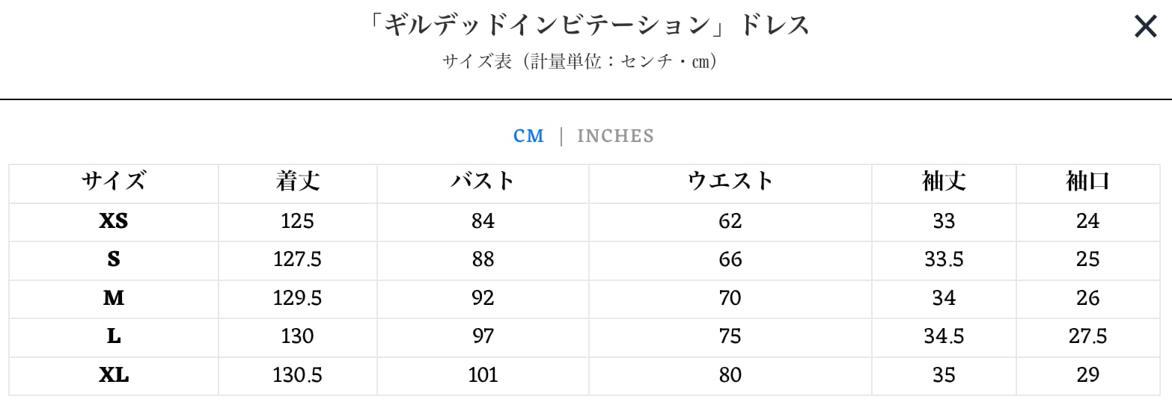
Task: Switch measurement units to INCHES
Action: (x=615, y=136)
